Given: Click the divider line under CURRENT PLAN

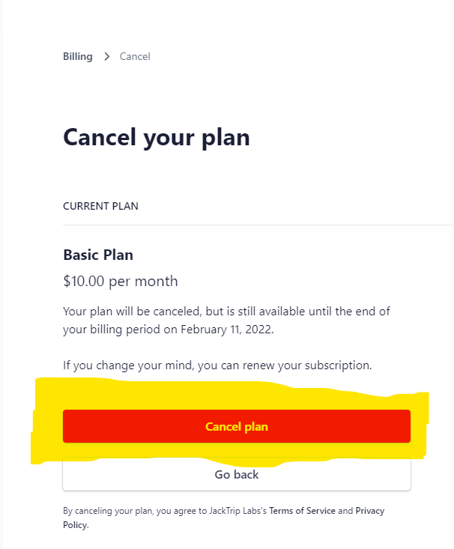Looking at the screenshot, I should point(255,225).
